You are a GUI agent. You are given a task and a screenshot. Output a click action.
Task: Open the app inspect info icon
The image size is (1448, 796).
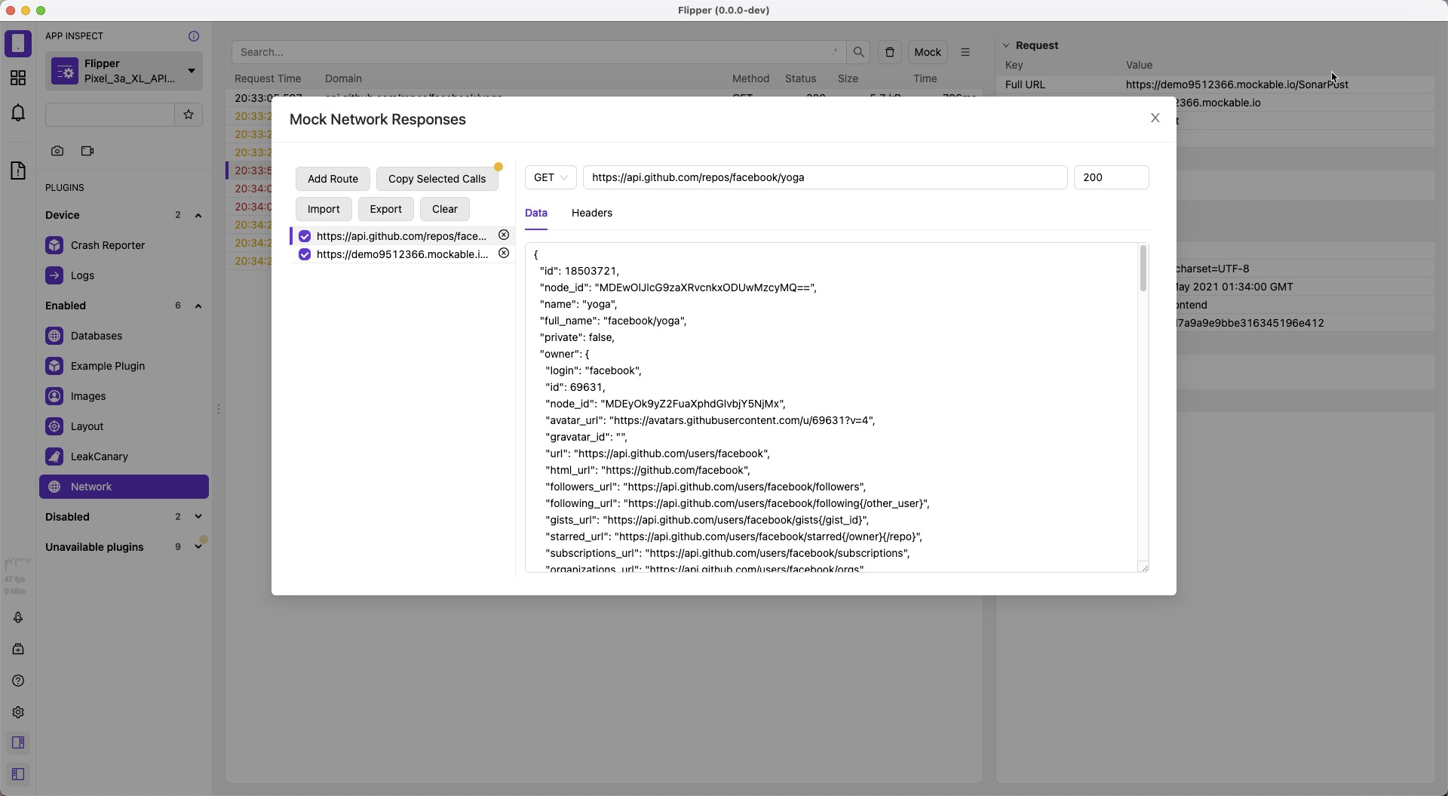point(194,36)
